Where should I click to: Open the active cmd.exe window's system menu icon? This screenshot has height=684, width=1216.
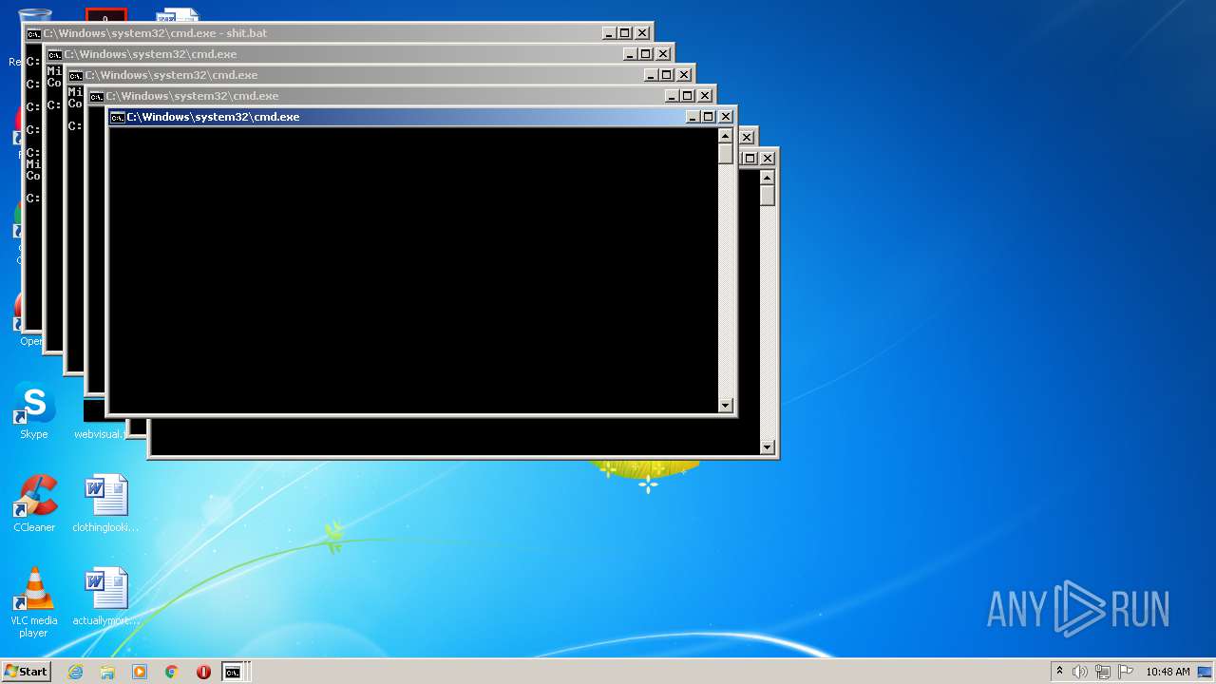tap(118, 117)
